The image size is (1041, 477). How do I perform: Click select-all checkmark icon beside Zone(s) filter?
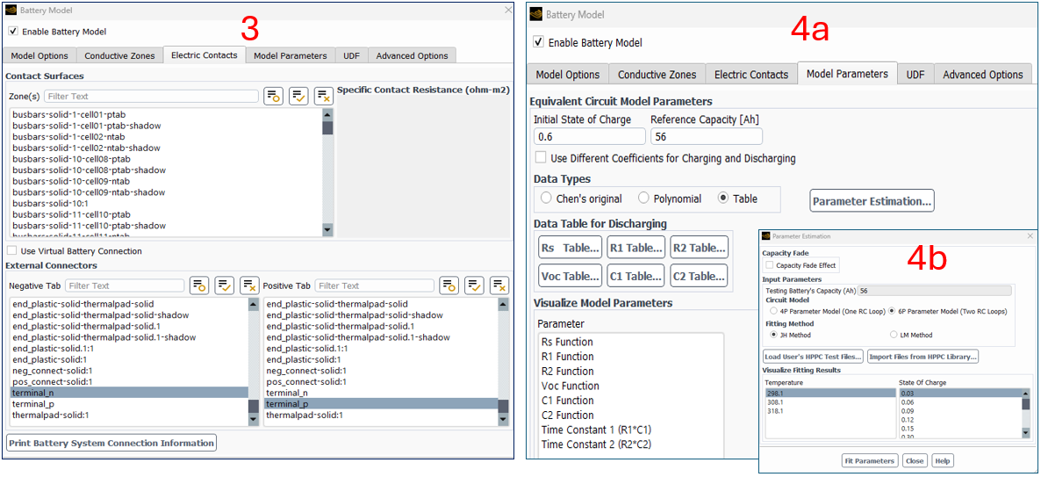pos(298,96)
